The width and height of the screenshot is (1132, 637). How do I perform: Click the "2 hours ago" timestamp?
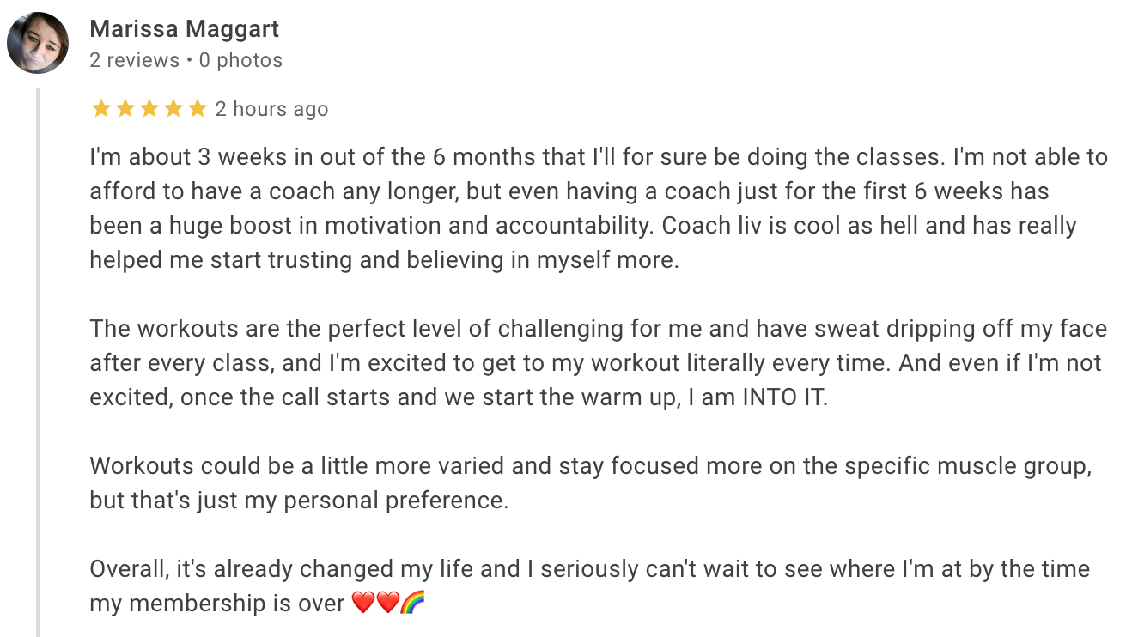point(271,109)
